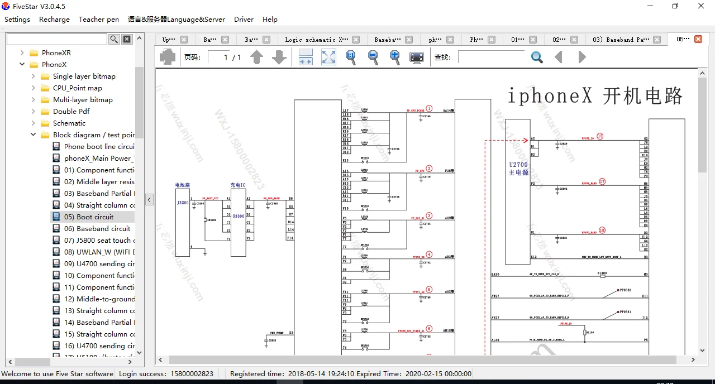Jump to previous search result arrow

click(558, 57)
